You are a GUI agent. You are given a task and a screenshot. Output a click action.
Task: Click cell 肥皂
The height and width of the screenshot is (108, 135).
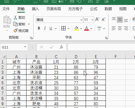click(x=36, y=104)
